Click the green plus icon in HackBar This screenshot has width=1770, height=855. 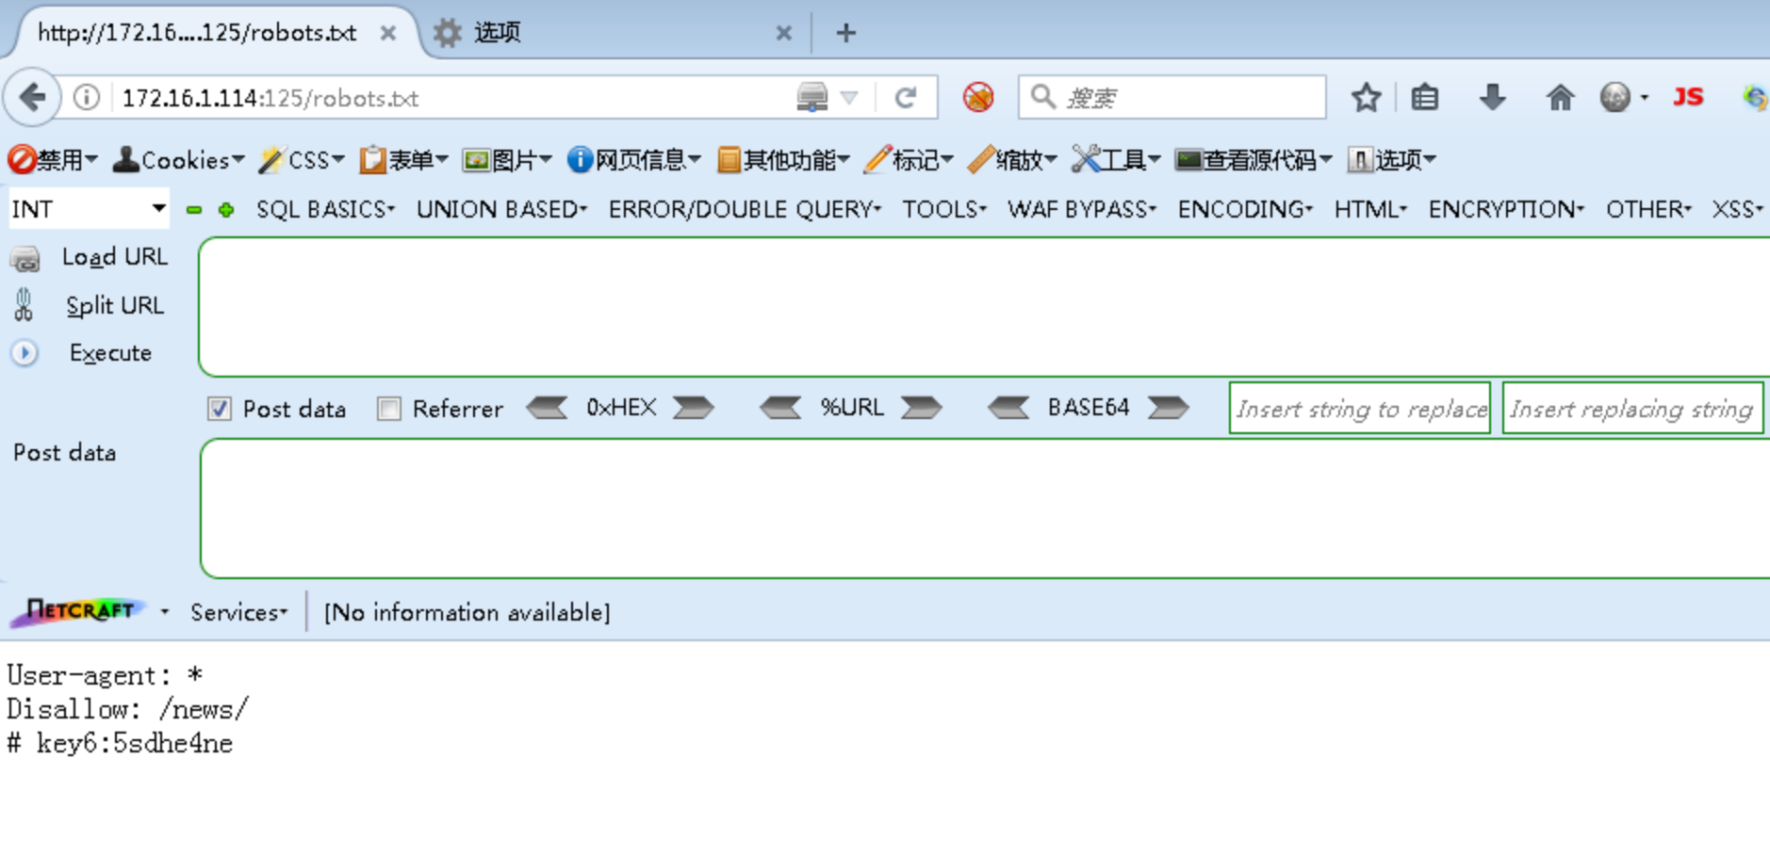226,210
